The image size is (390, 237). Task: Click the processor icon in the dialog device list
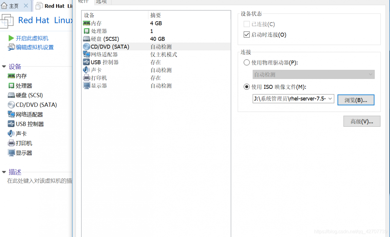click(x=87, y=31)
